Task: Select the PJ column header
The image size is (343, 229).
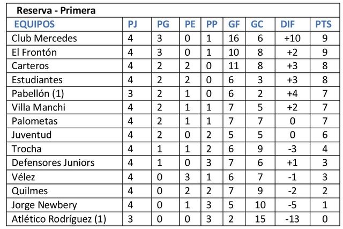Action: coord(132,25)
